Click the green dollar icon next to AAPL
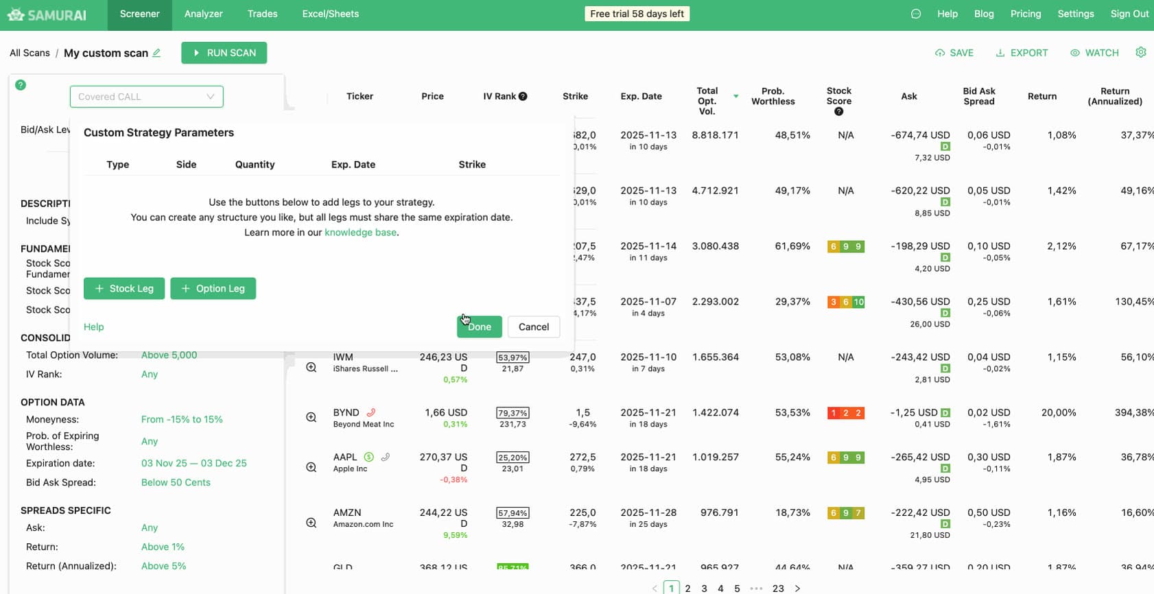 coord(368,457)
